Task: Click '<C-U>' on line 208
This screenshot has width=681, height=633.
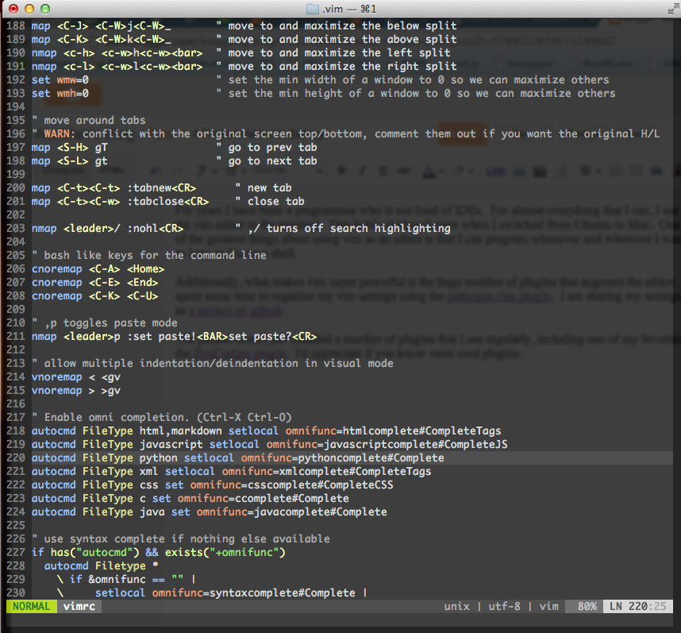Action: click(142, 296)
